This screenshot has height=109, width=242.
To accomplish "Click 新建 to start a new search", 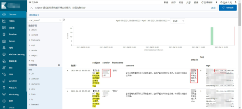I will tap(166, 2).
